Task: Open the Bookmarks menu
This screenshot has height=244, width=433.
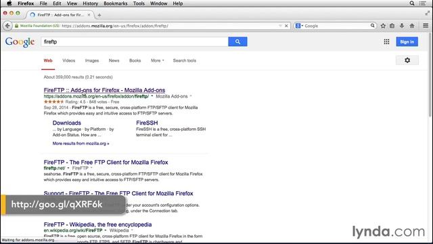Action: click(116, 3)
